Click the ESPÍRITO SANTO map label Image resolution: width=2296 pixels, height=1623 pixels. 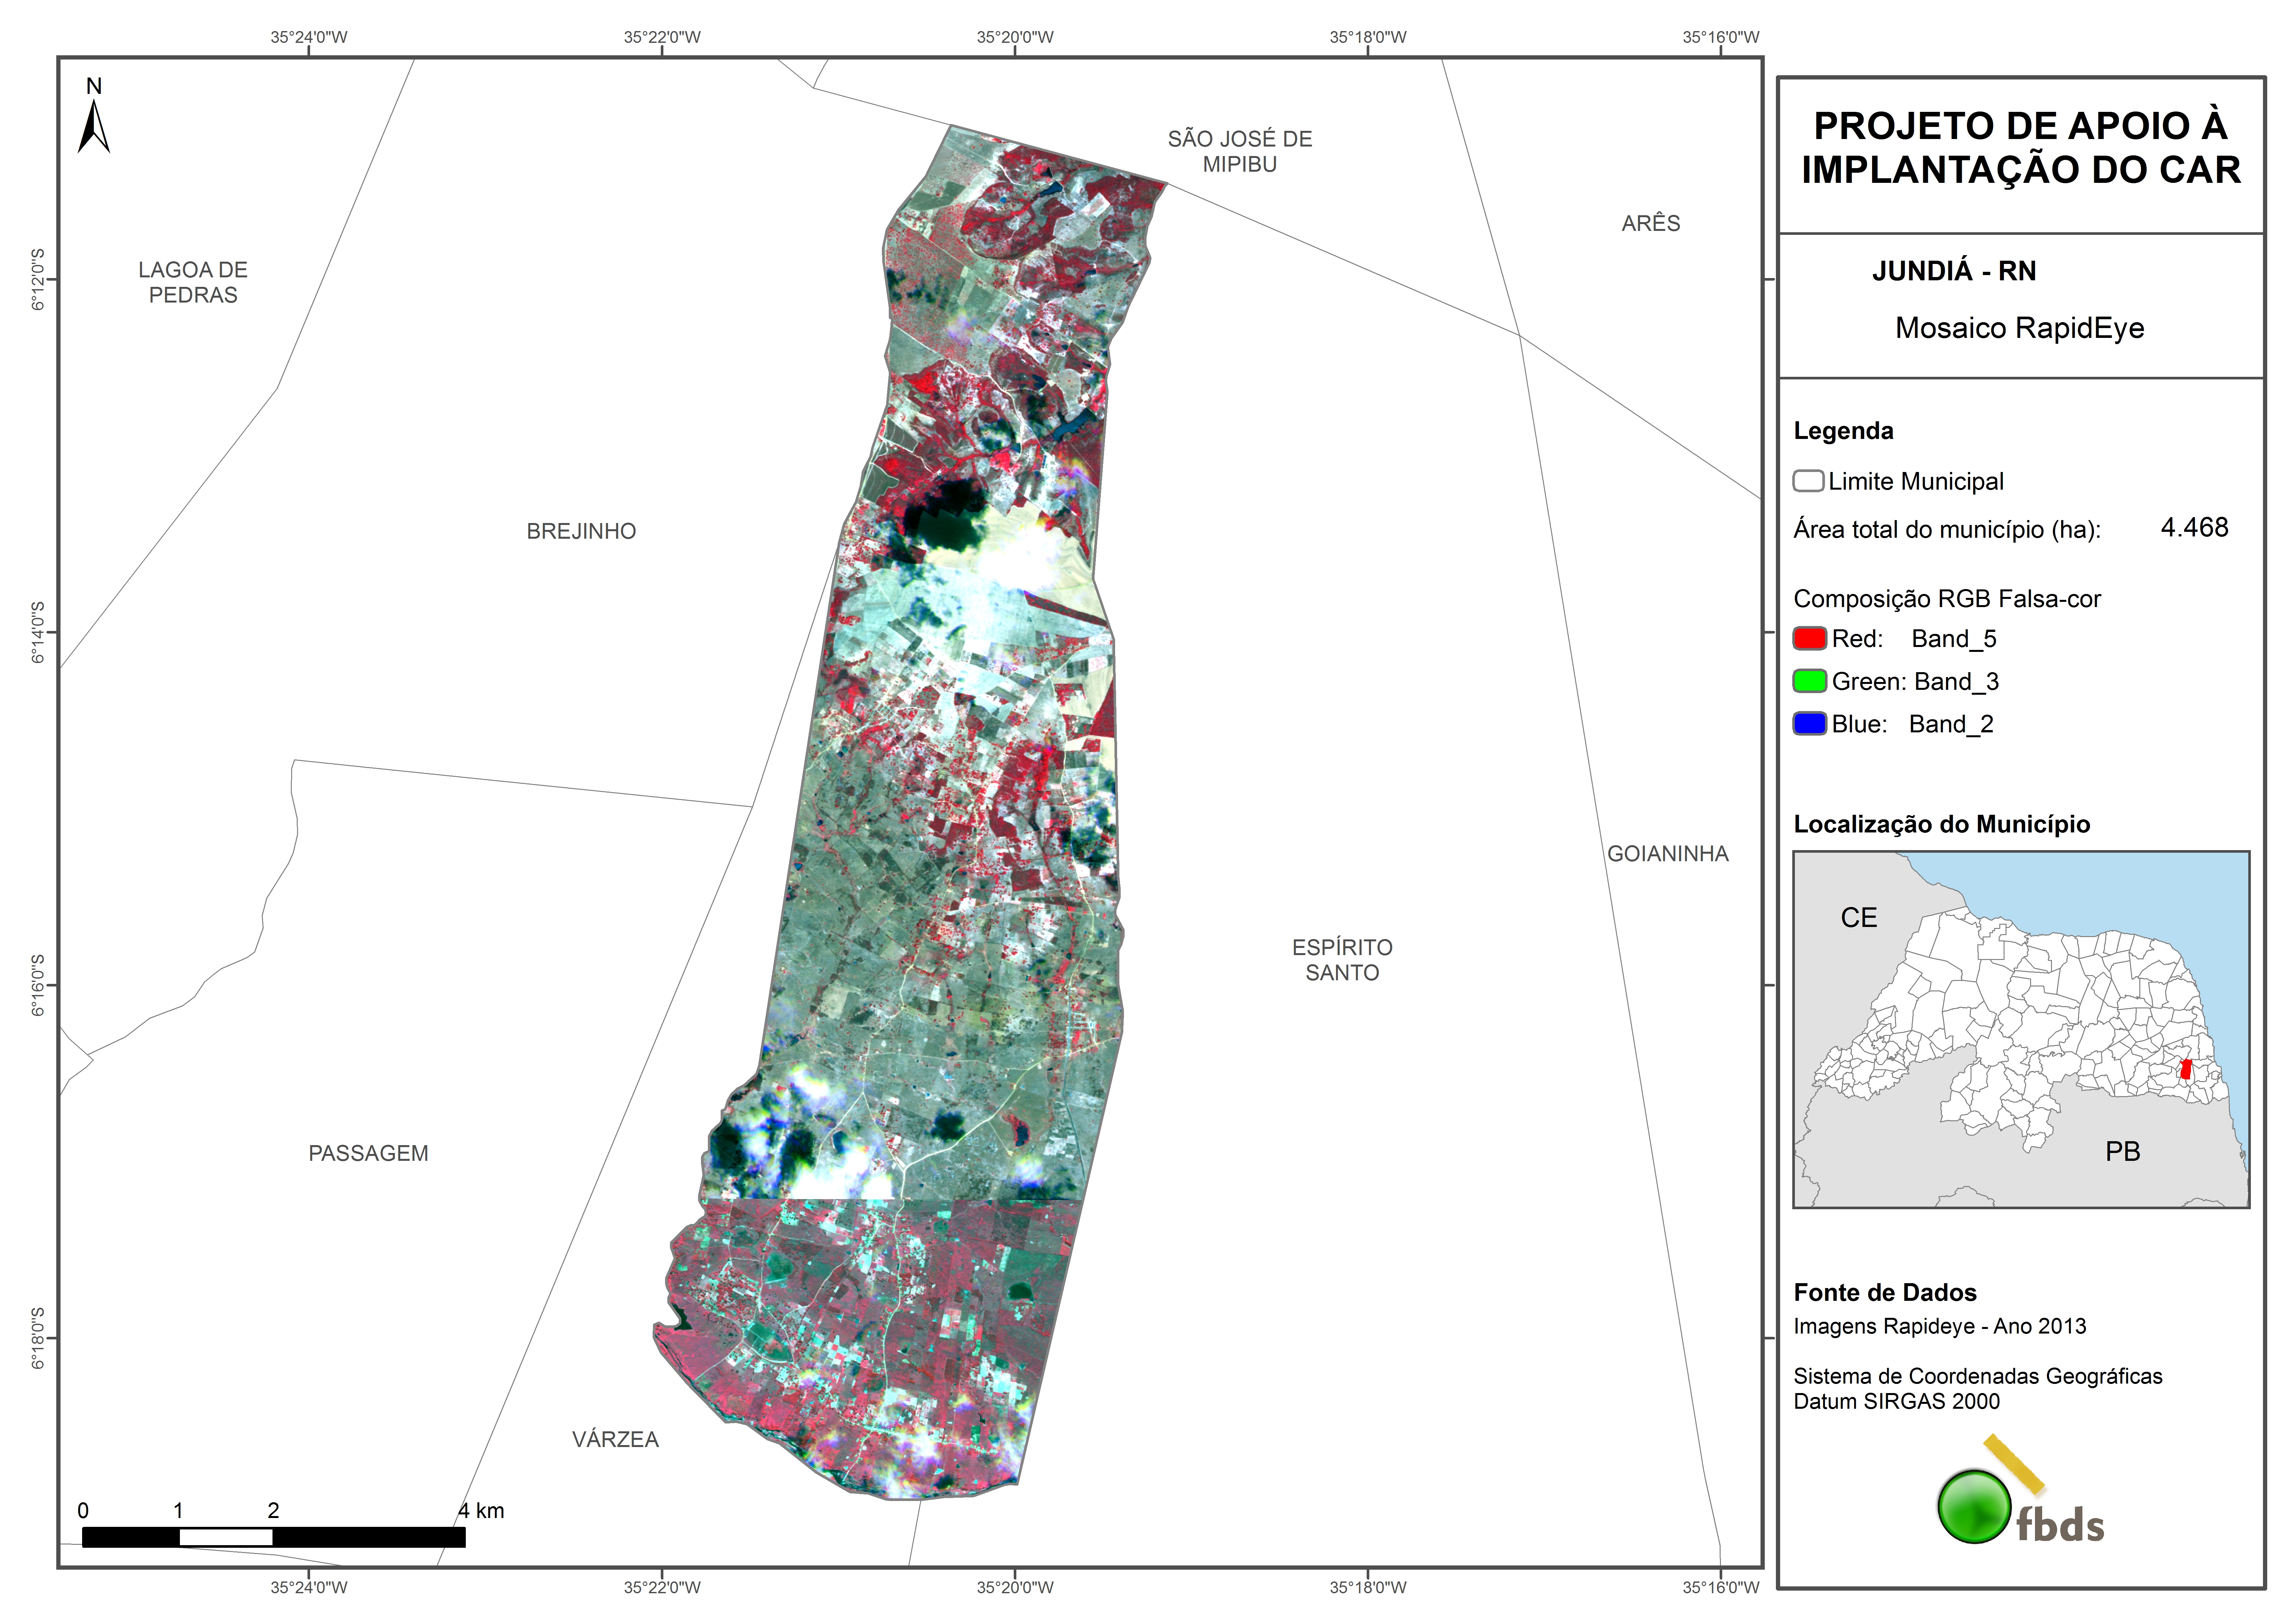[x=1342, y=959]
